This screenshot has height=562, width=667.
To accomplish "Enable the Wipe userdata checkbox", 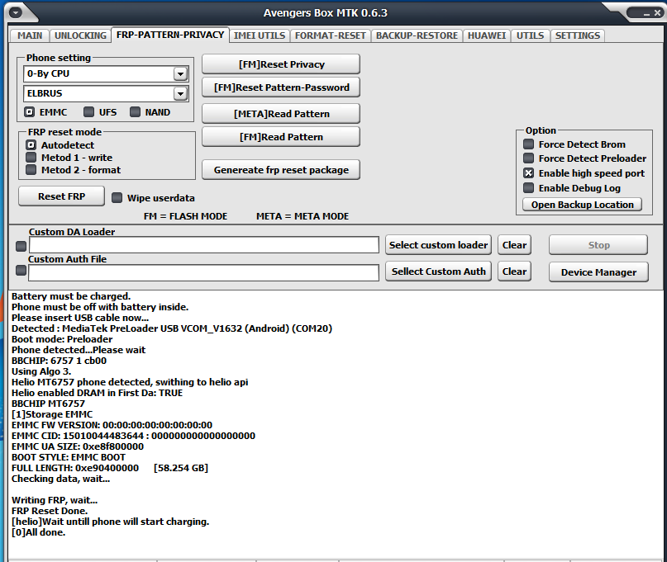I will click(117, 198).
